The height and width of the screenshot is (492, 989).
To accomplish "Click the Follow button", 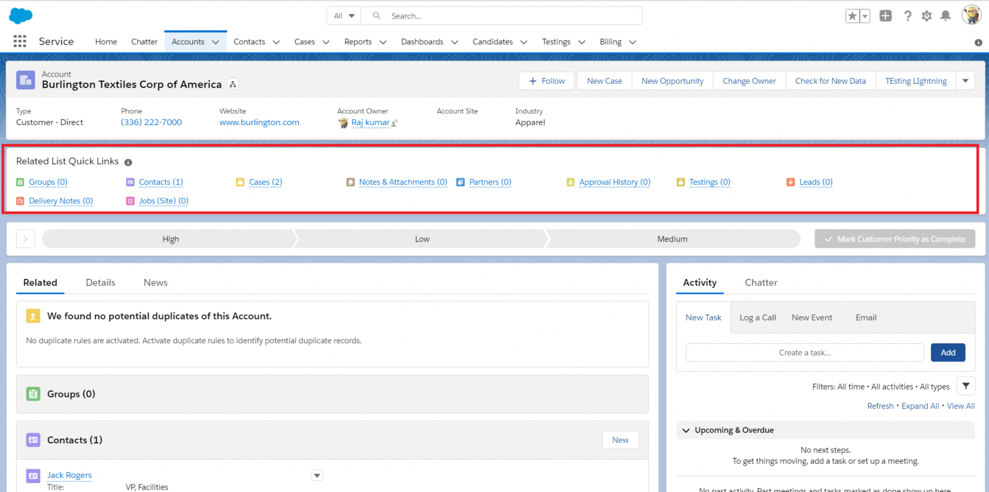I will click(x=546, y=80).
